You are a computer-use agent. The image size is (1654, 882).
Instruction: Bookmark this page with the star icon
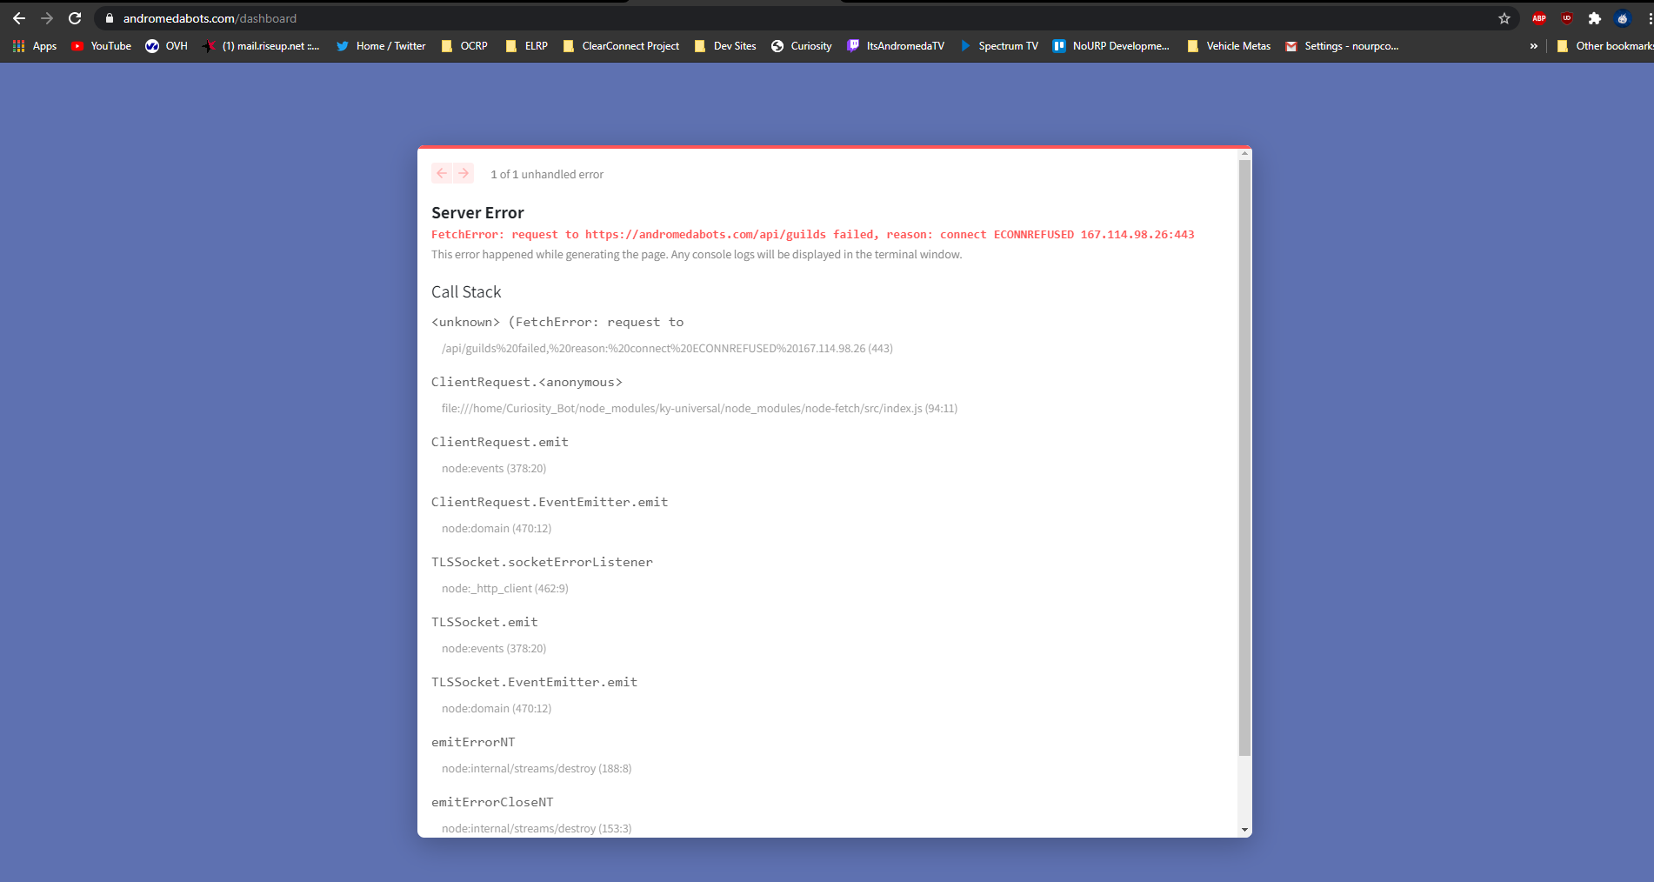[x=1504, y=18]
